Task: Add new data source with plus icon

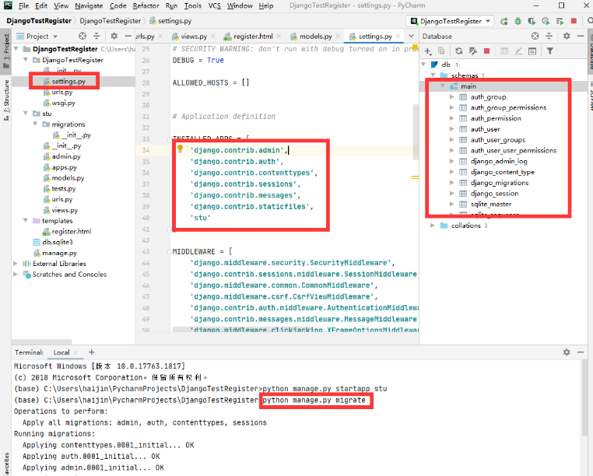Action: (428, 51)
